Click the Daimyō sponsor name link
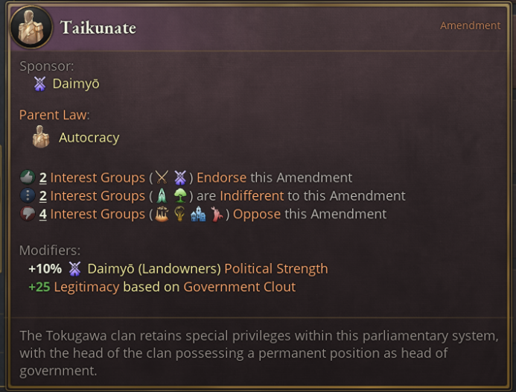516x392 pixels. [75, 83]
